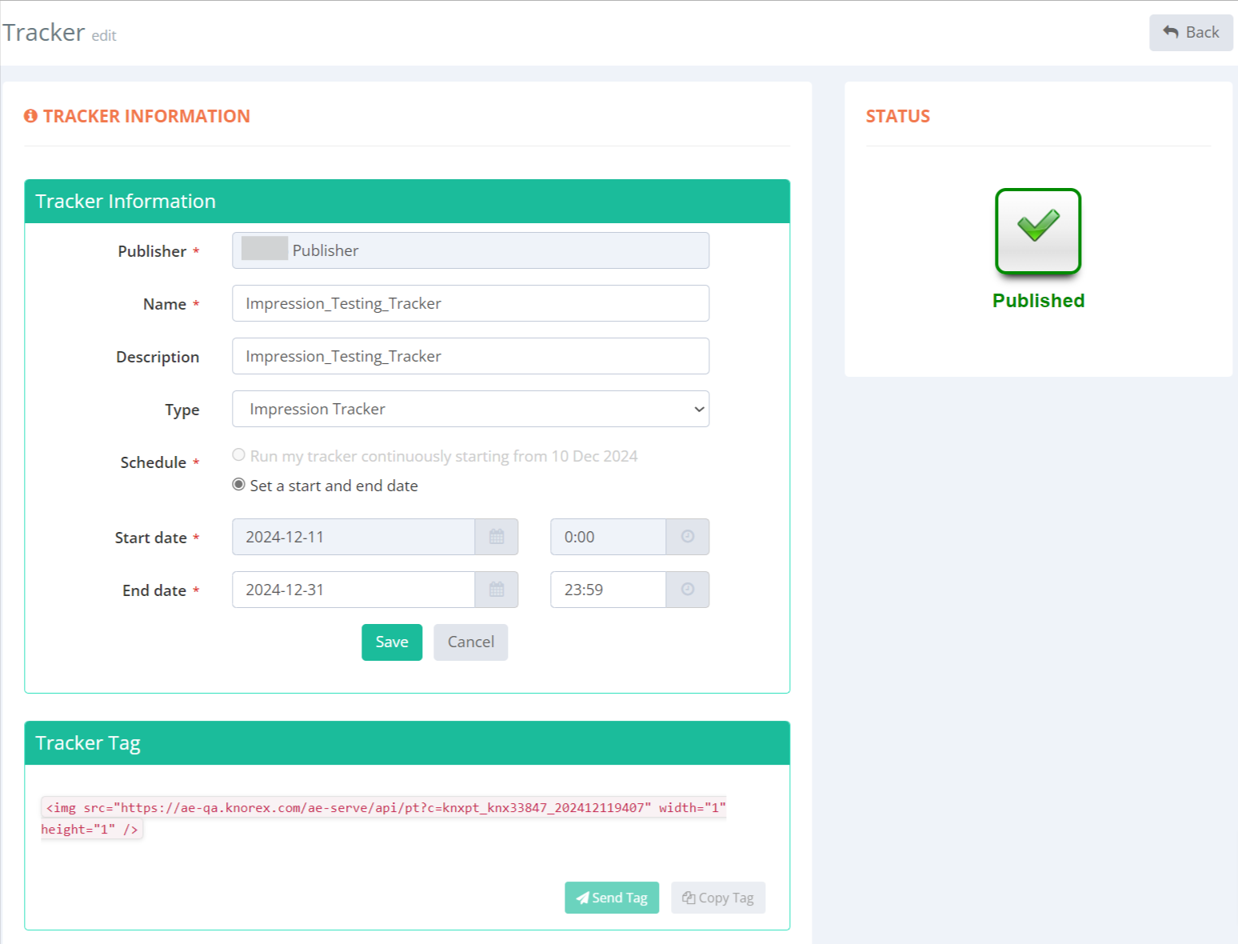Select 'Set a start and end date' radio
1238x944 pixels.
click(238, 485)
